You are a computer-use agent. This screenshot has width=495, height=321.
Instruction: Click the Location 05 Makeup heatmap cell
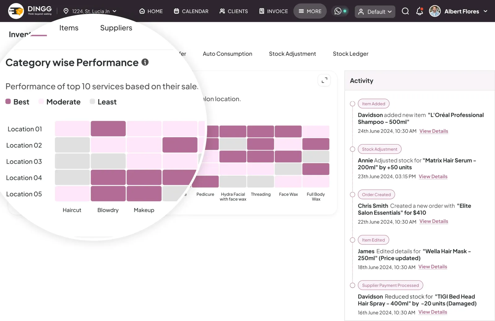(144, 194)
